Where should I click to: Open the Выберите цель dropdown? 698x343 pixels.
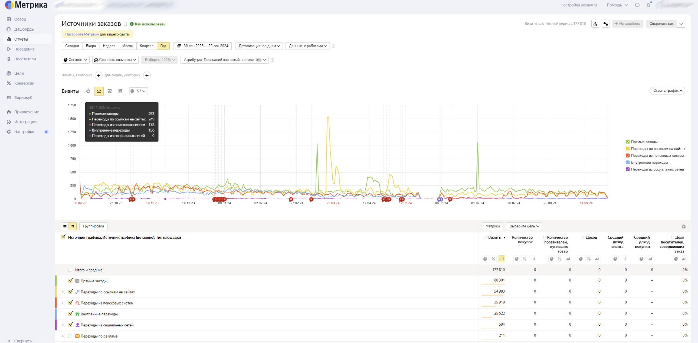524,226
